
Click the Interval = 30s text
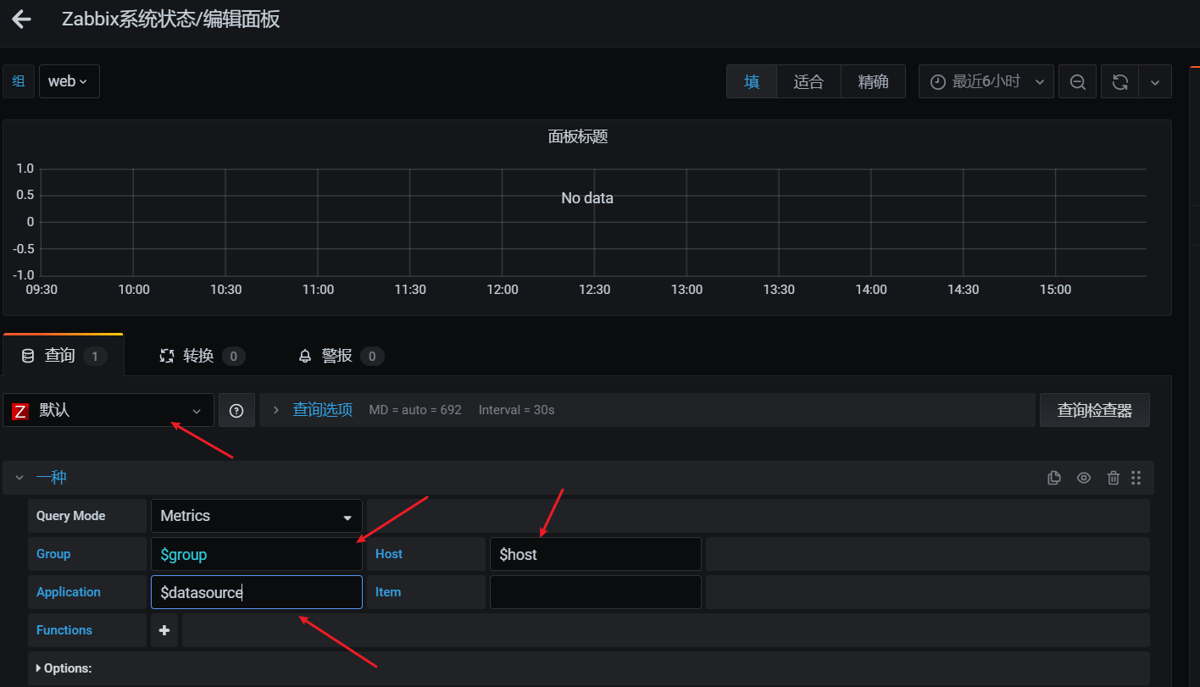click(x=516, y=410)
